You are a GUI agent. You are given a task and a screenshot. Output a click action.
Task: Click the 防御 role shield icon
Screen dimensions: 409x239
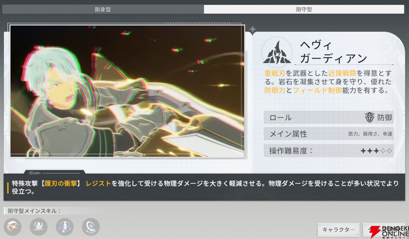369,118
